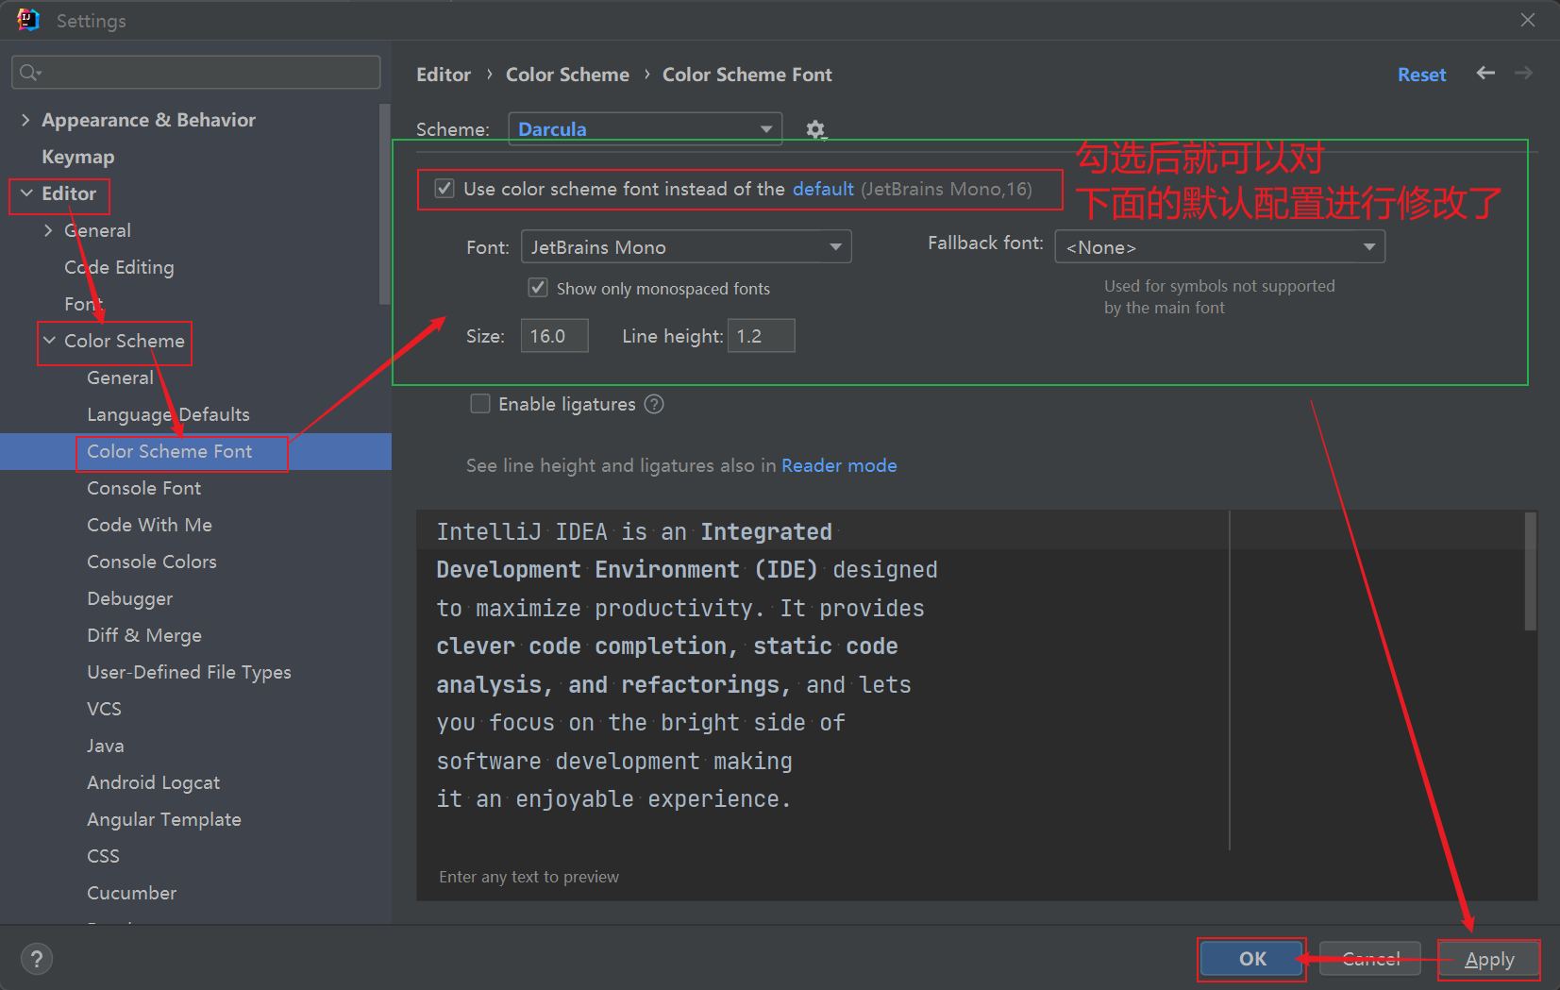The width and height of the screenshot is (1560, 990).
Task: Select Color Scheme Font item
Action: pyautogui.click(x=195, y=451)
